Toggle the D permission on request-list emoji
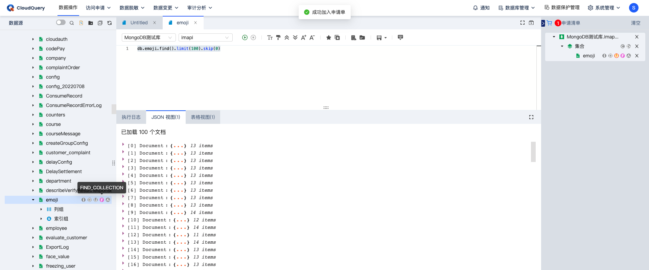 pos(610,56)
